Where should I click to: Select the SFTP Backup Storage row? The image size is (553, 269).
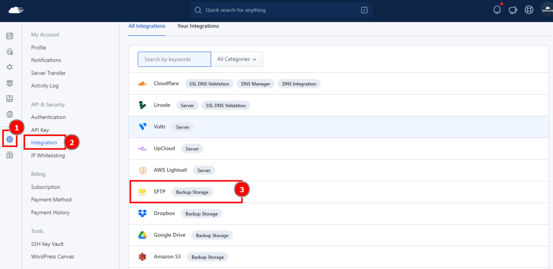pyautogui.click(x=341, y=192)
